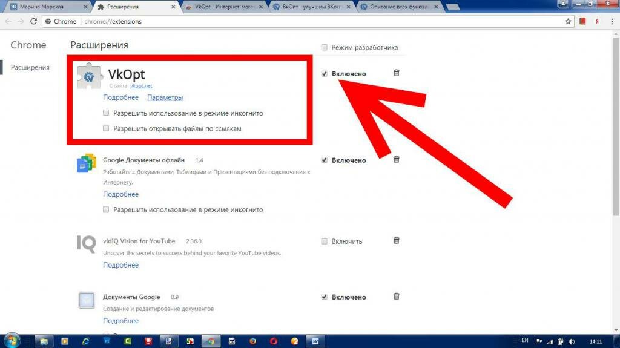The height and width of the screenshot is (348, 620).
Task: Switch to Марина Морская tab
Action: (x=47, y=7)
